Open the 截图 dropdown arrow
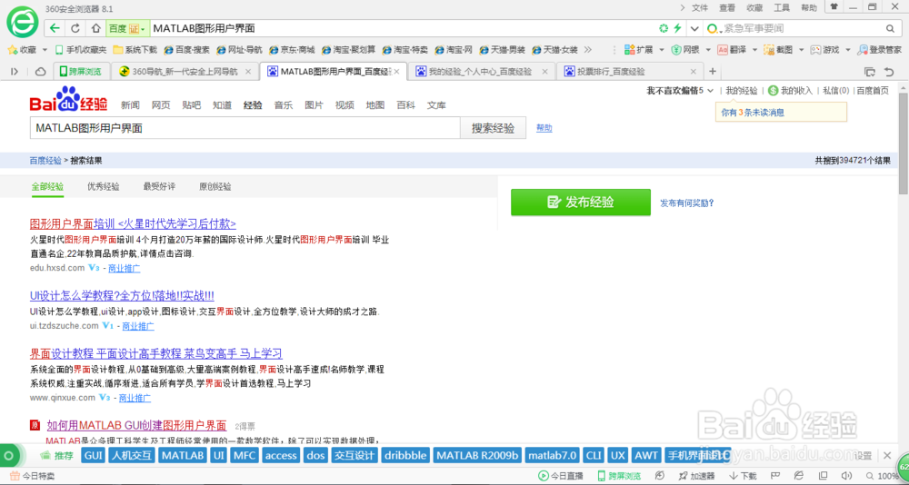909x485 pixels. click(802, 50)
